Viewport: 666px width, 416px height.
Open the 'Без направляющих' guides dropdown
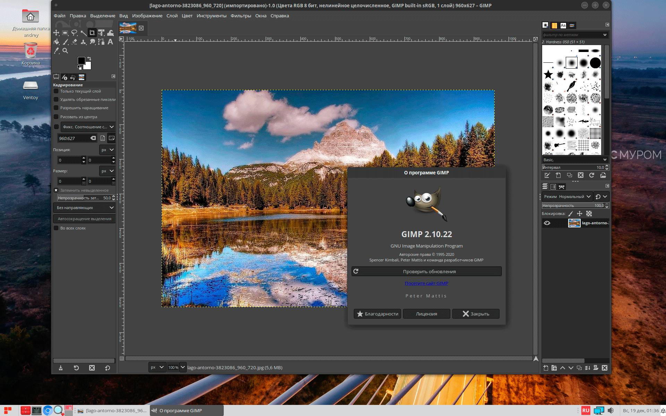85,208
